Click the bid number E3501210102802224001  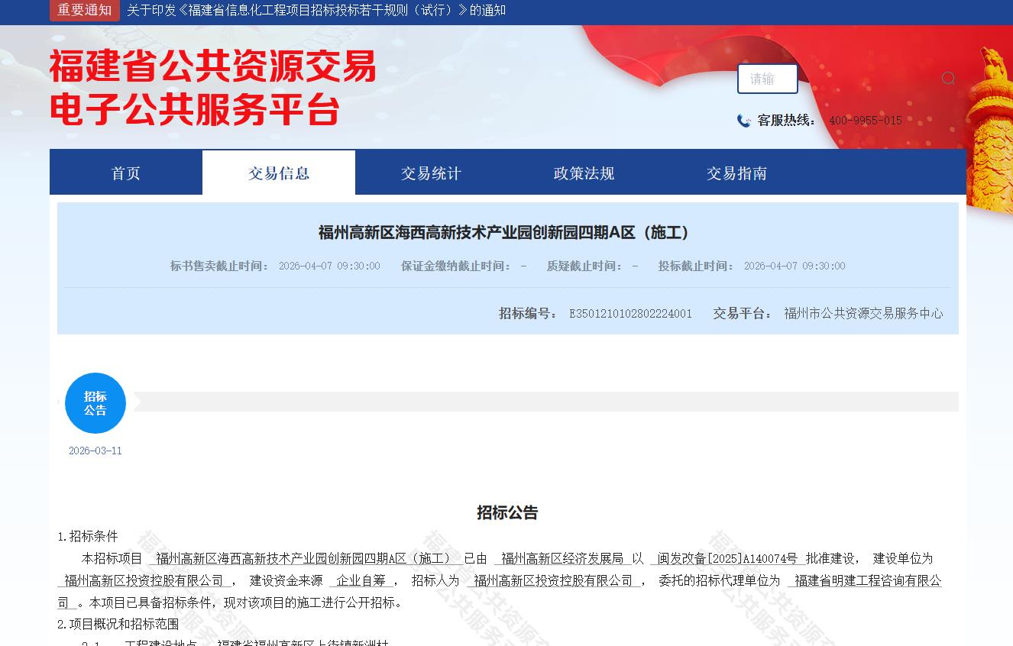point(630,314)
